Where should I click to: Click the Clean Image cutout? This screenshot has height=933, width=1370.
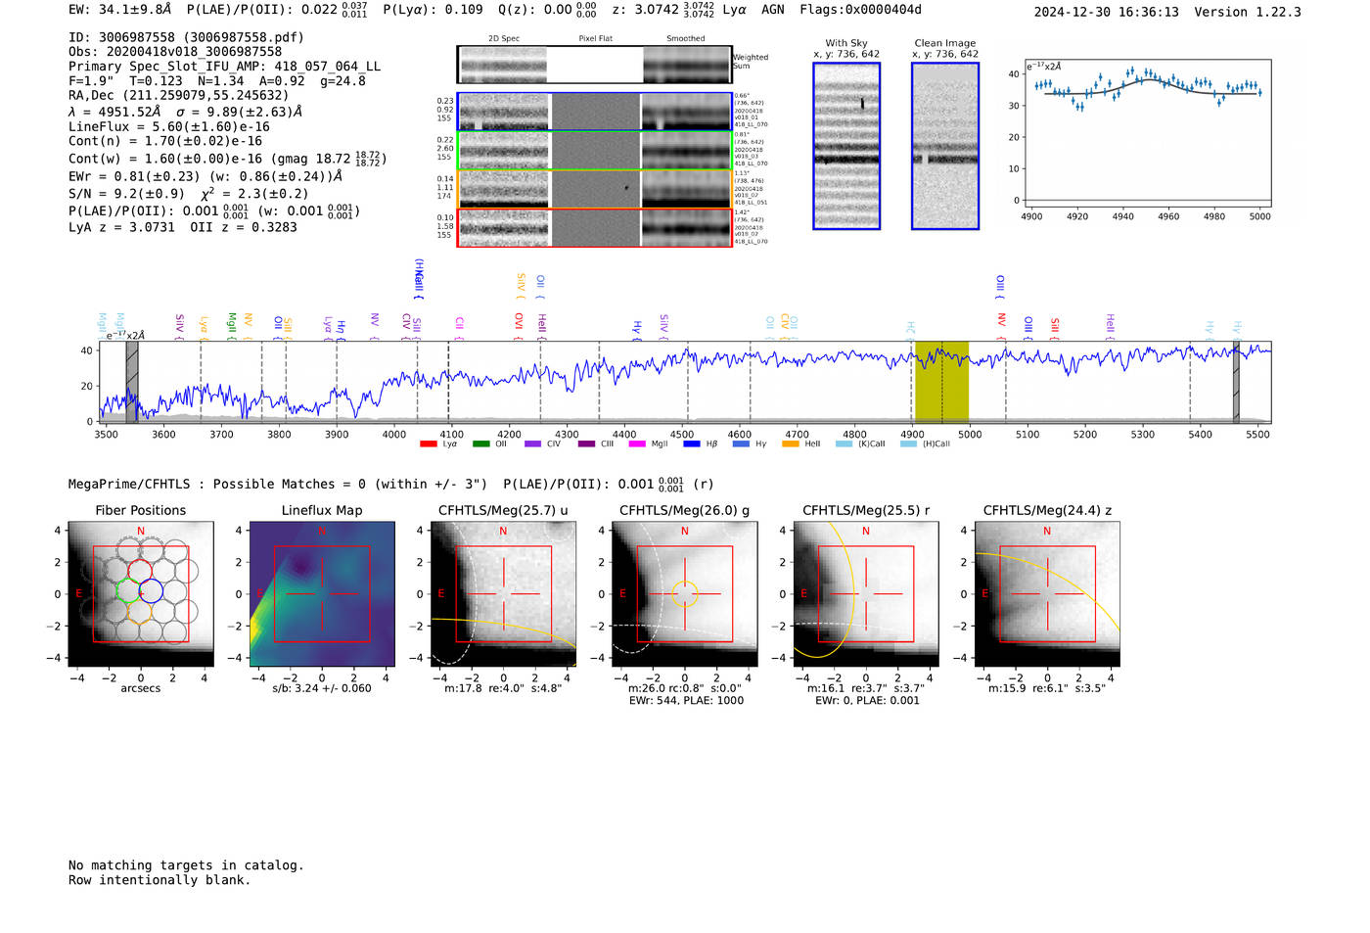tap(945, 146)
